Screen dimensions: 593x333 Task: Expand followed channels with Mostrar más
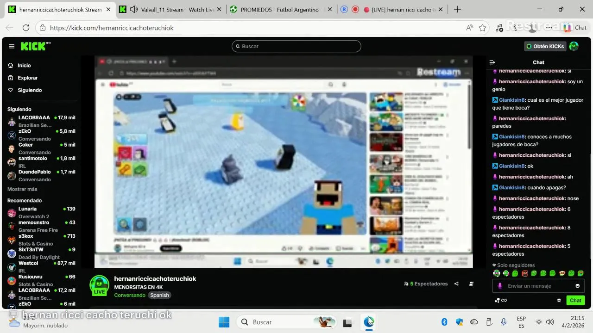(x=22, y=189)
